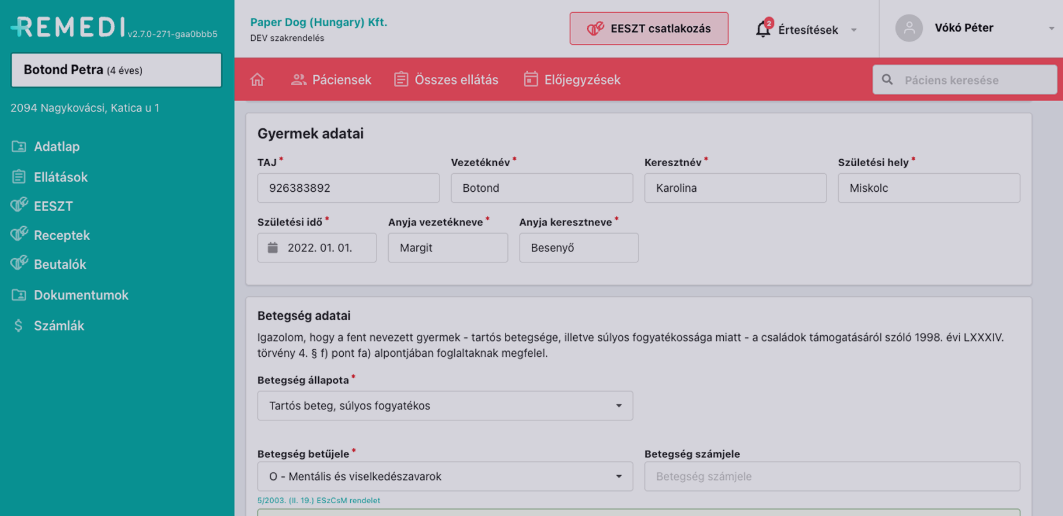1063x516 pixels.
Task: Select EESZT in the sidebar
Action: [53, 206]
